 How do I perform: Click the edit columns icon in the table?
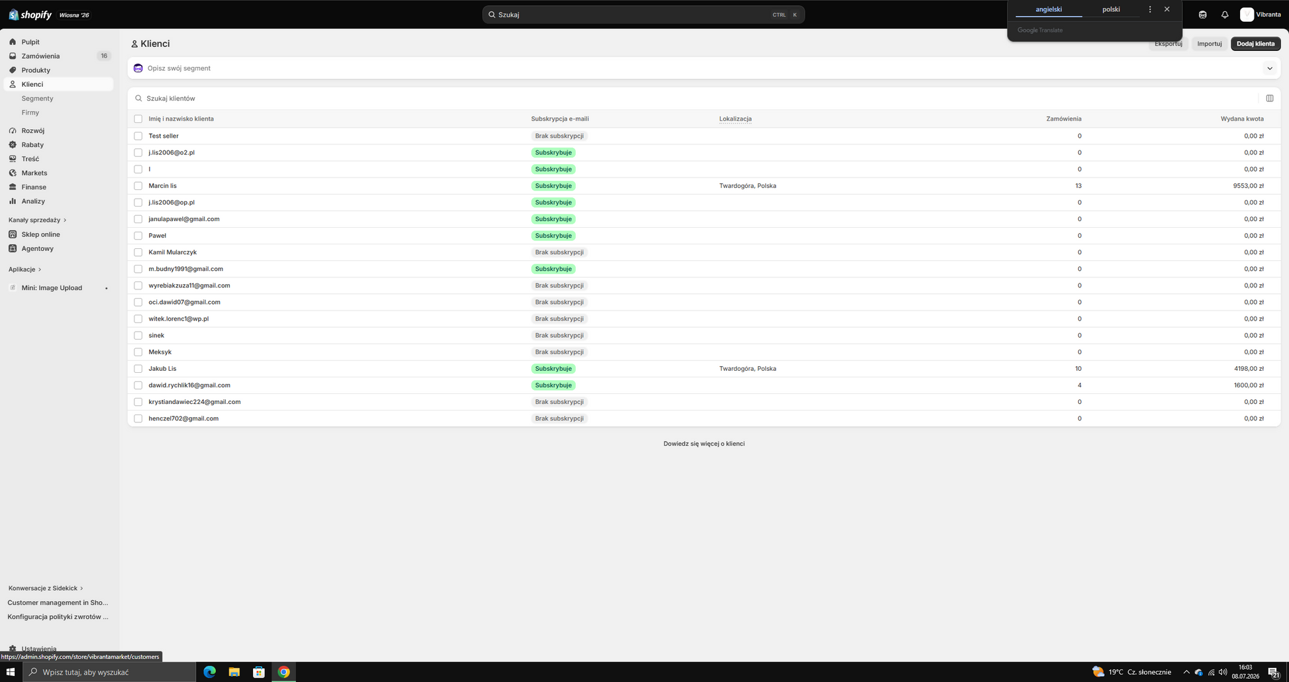(1270, 98)
